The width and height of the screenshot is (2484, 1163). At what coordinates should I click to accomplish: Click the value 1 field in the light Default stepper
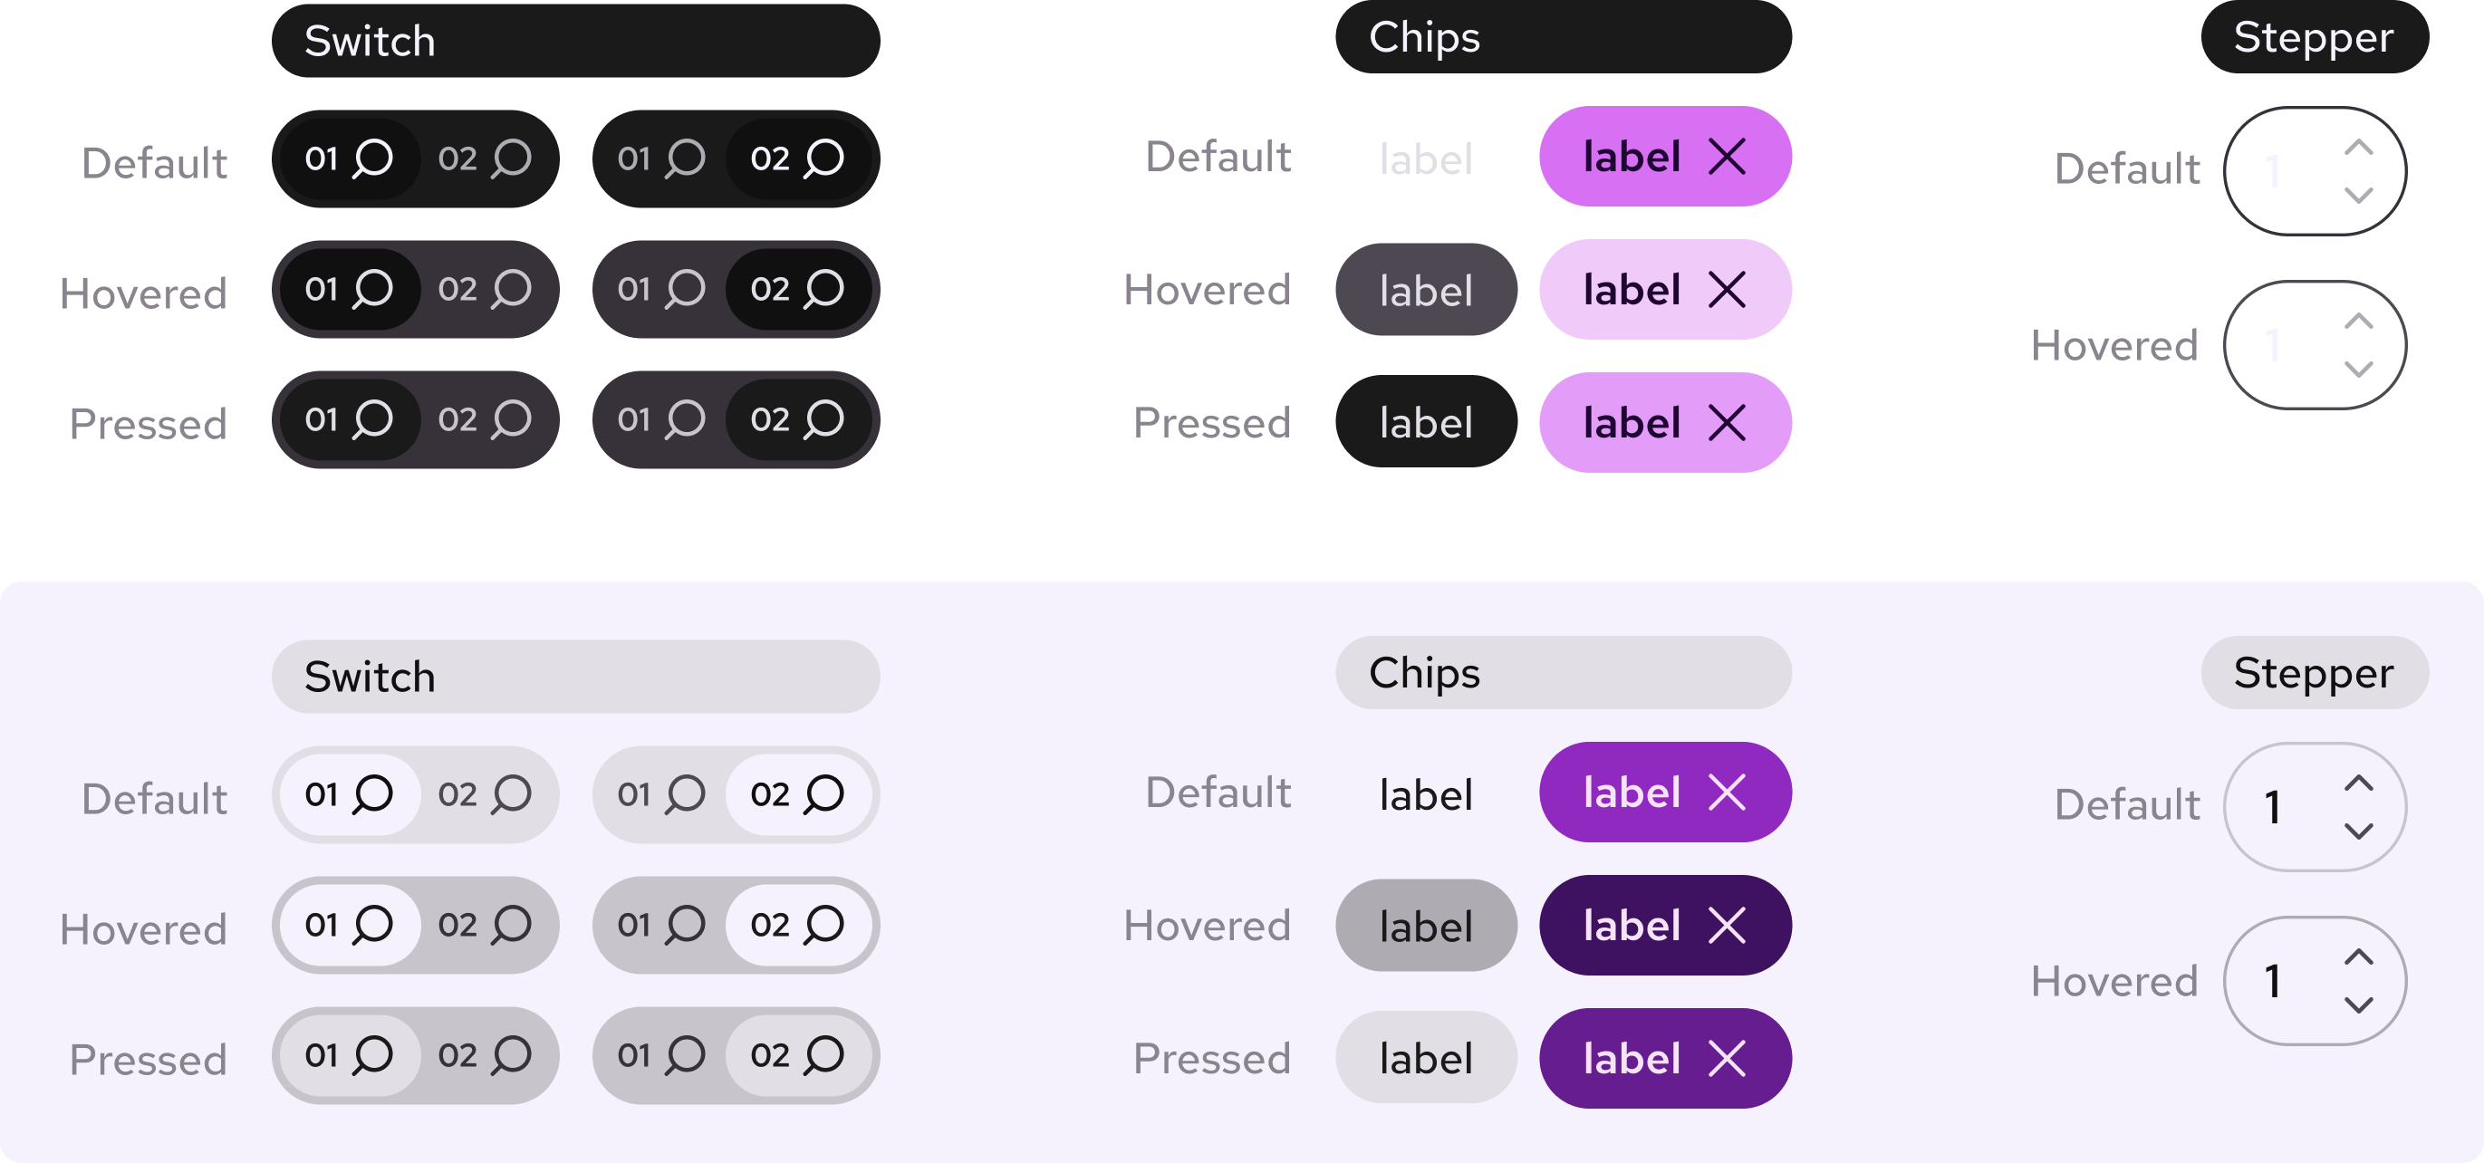(2274, 807)
